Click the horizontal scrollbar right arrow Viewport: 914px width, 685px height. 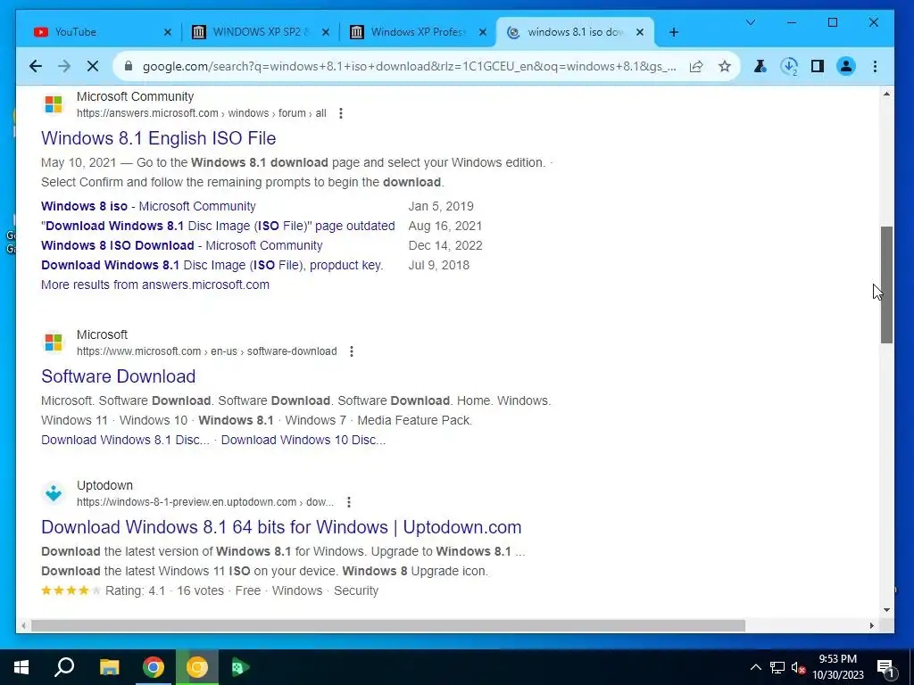point(871,625)
